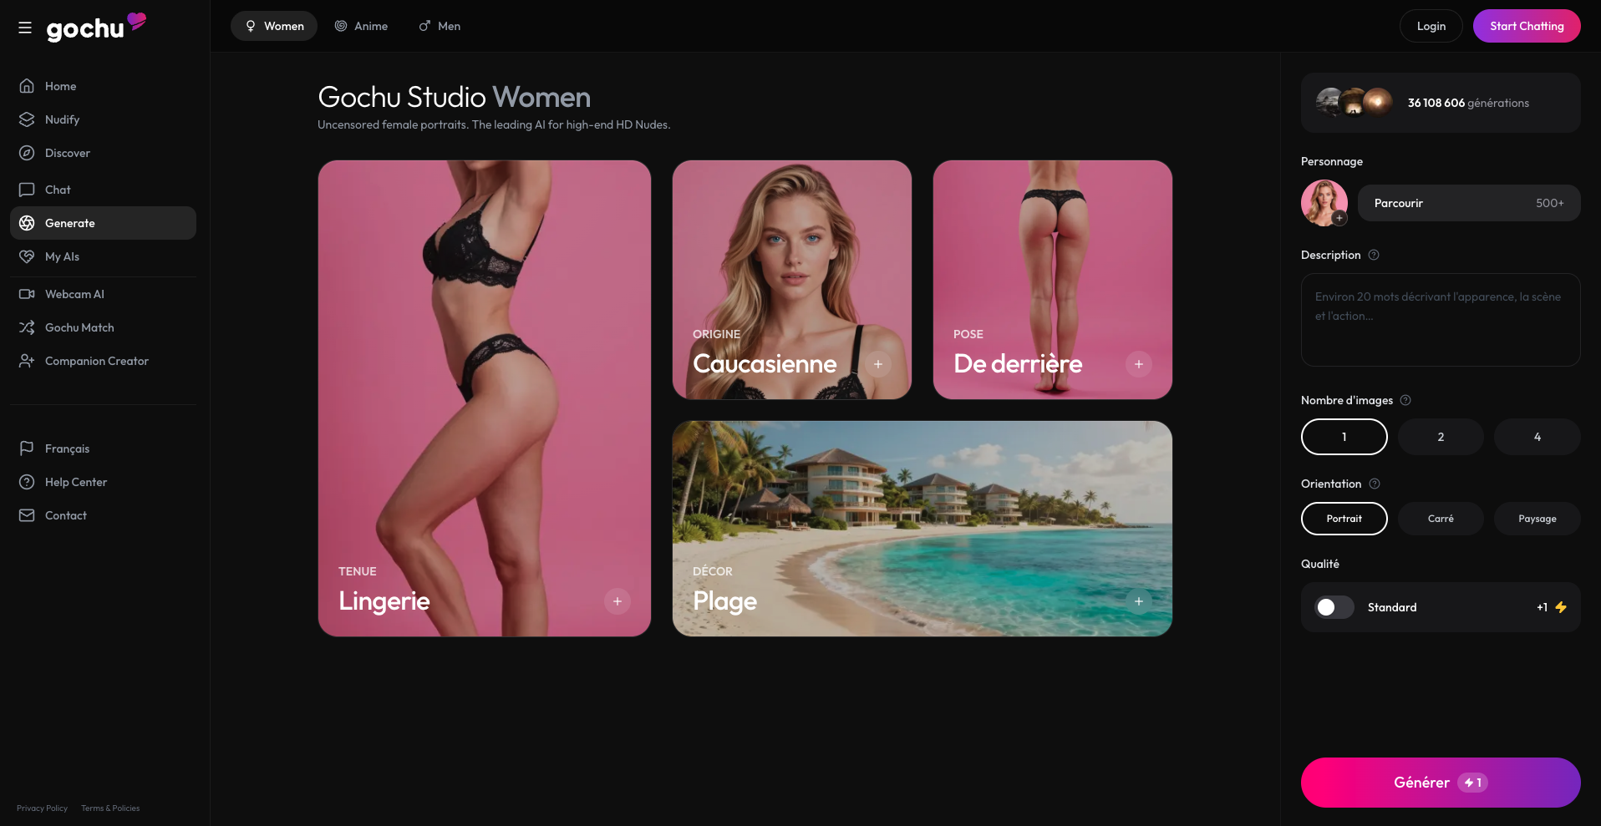Click the Chat bubble icon

click(x=27, y=190)
